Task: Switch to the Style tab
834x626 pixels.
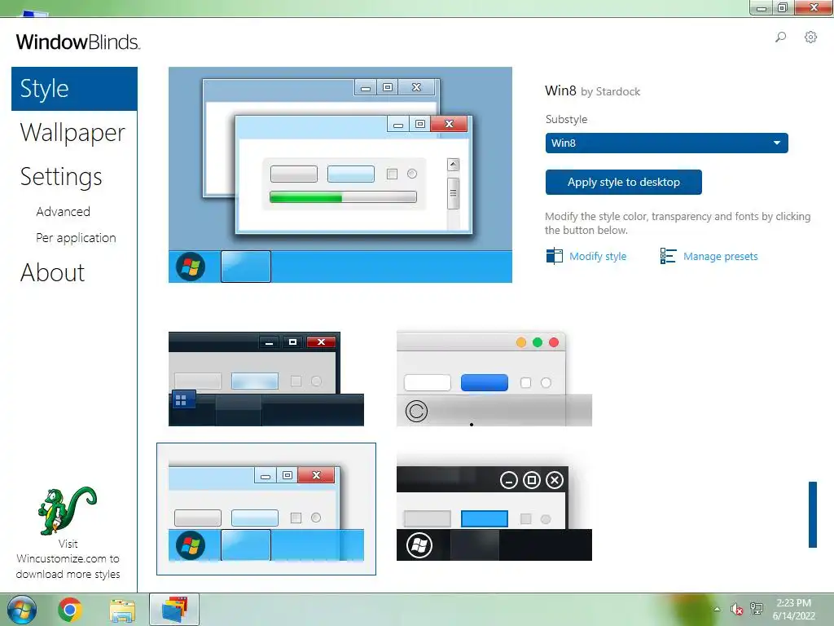Action: point(74,88)
